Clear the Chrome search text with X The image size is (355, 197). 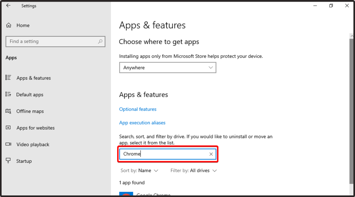pyautogui.click(x=211, y=154)
